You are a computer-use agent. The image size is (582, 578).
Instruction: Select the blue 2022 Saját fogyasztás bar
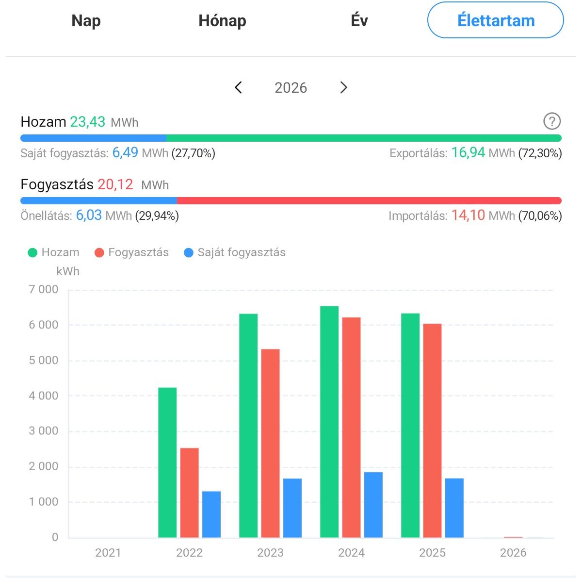pos(211,514)
